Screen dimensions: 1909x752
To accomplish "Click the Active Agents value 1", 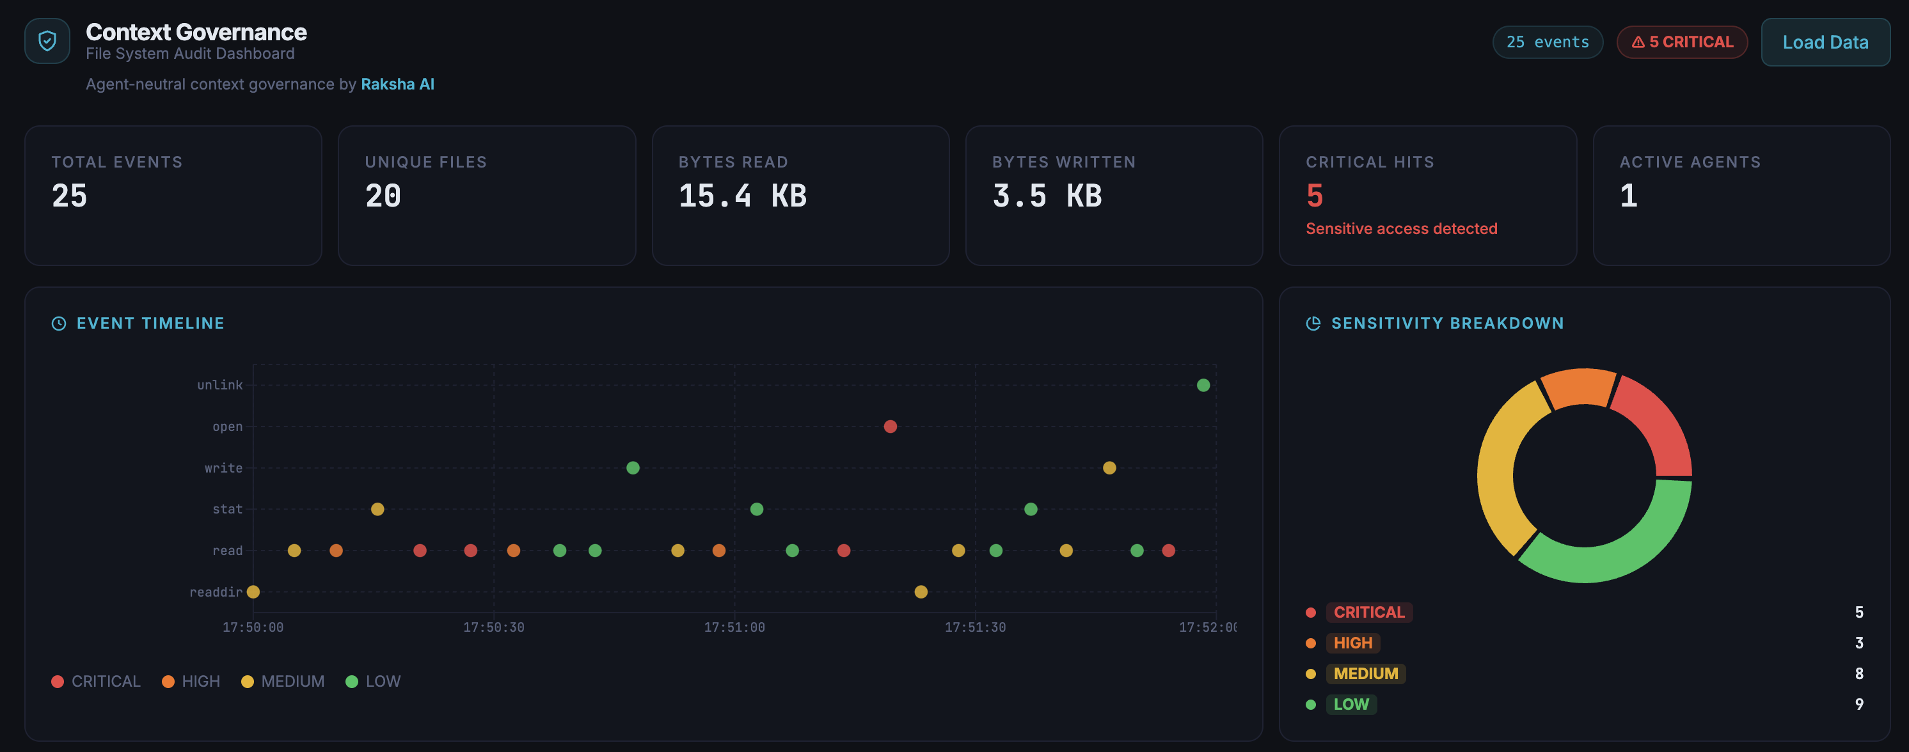I will pos(1628,196).
